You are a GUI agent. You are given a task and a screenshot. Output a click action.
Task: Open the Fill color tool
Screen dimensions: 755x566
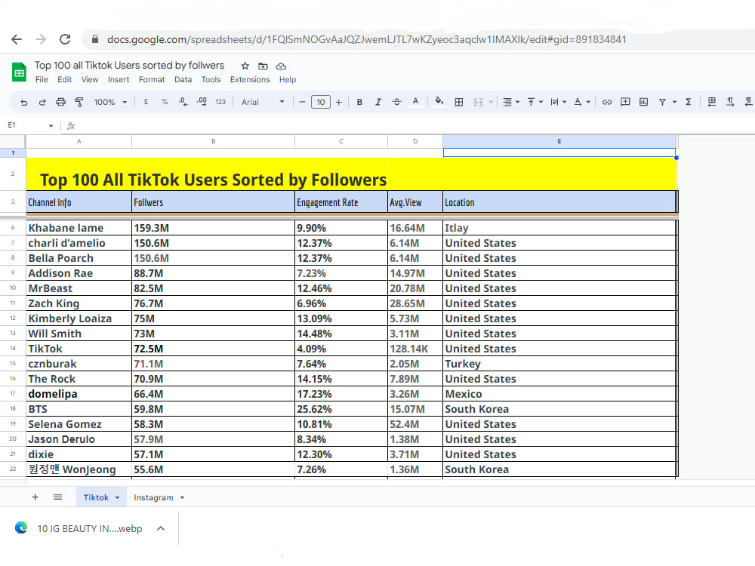tap(440, 101)
